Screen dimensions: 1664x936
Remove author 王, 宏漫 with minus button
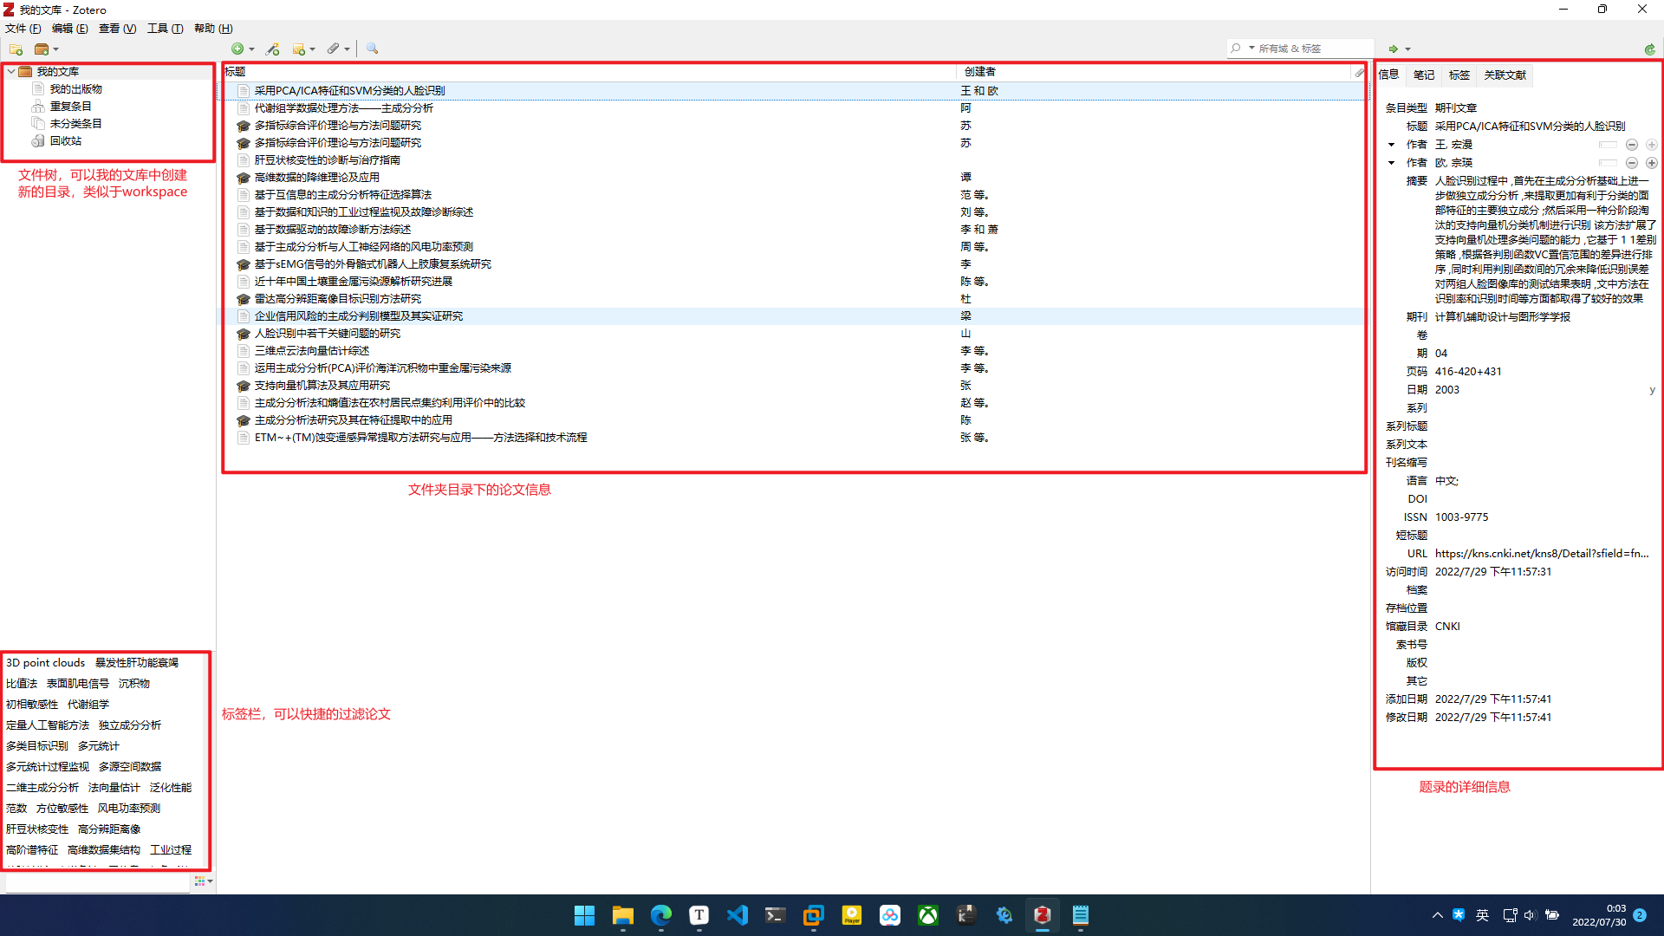pyautogui.click(x=1632, y=145)
